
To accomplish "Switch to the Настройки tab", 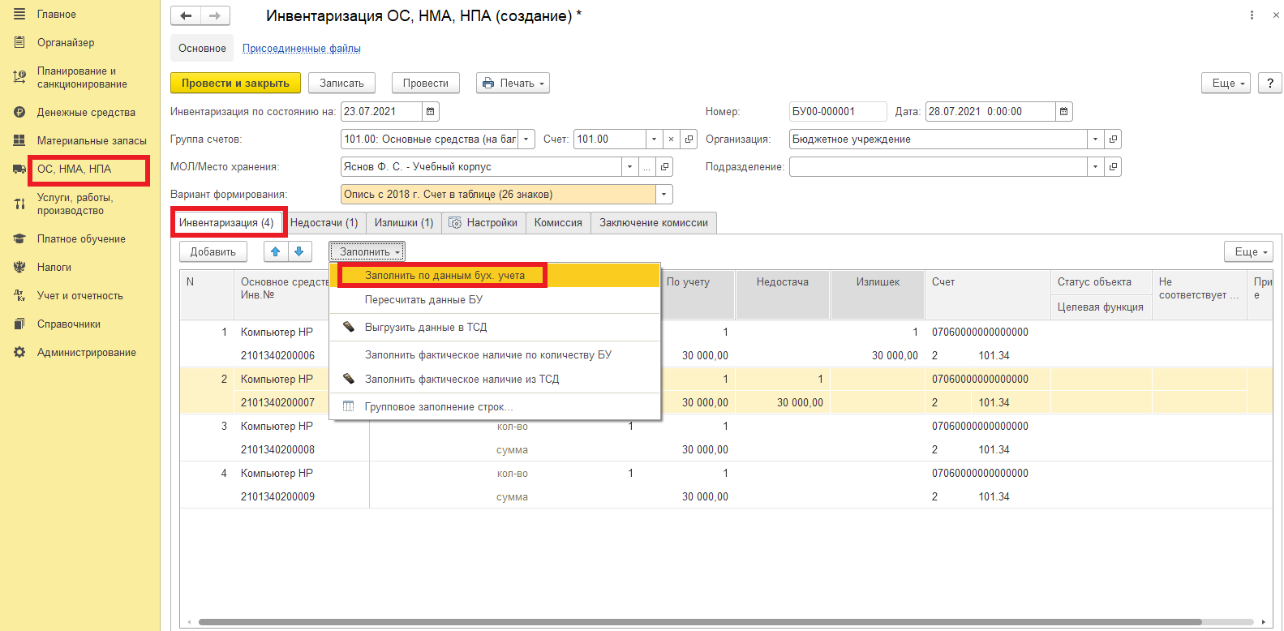I will [x=483, y=222].
